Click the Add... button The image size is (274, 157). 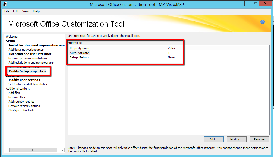coord(213,139)
